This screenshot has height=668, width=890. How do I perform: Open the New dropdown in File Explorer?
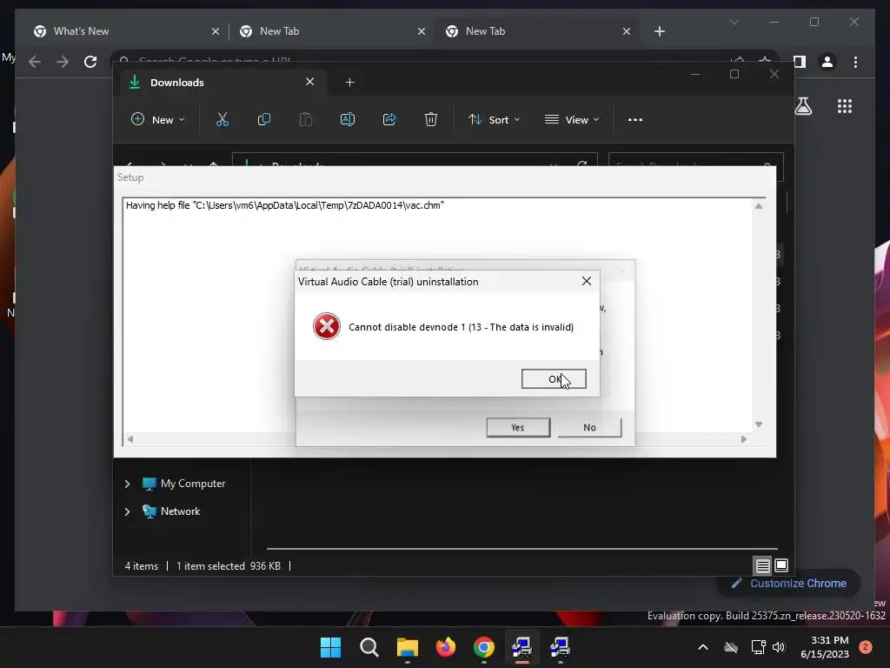pyautogui.click(x=158, y=119)
